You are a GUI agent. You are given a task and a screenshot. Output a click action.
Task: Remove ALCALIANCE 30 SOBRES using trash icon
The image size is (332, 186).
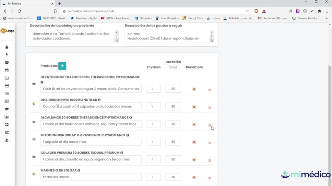210,125
